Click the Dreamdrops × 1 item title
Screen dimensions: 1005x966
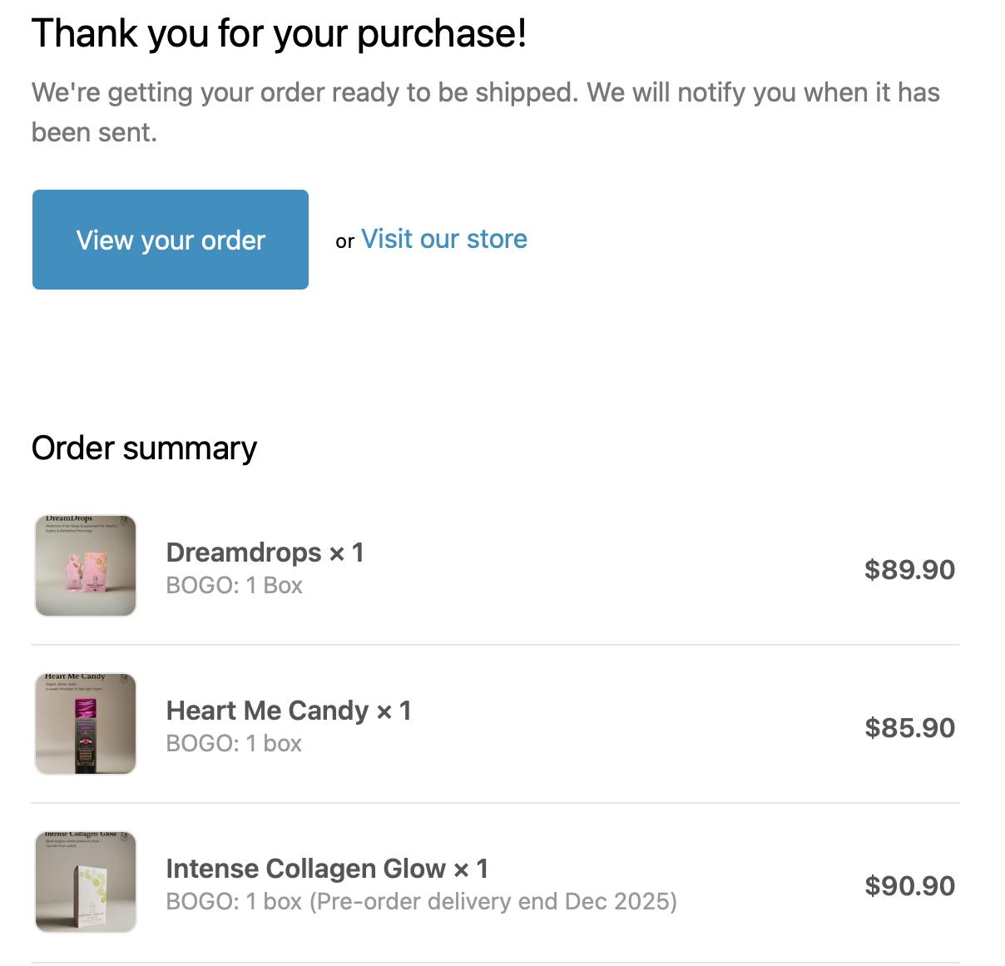tap(265, 552)
